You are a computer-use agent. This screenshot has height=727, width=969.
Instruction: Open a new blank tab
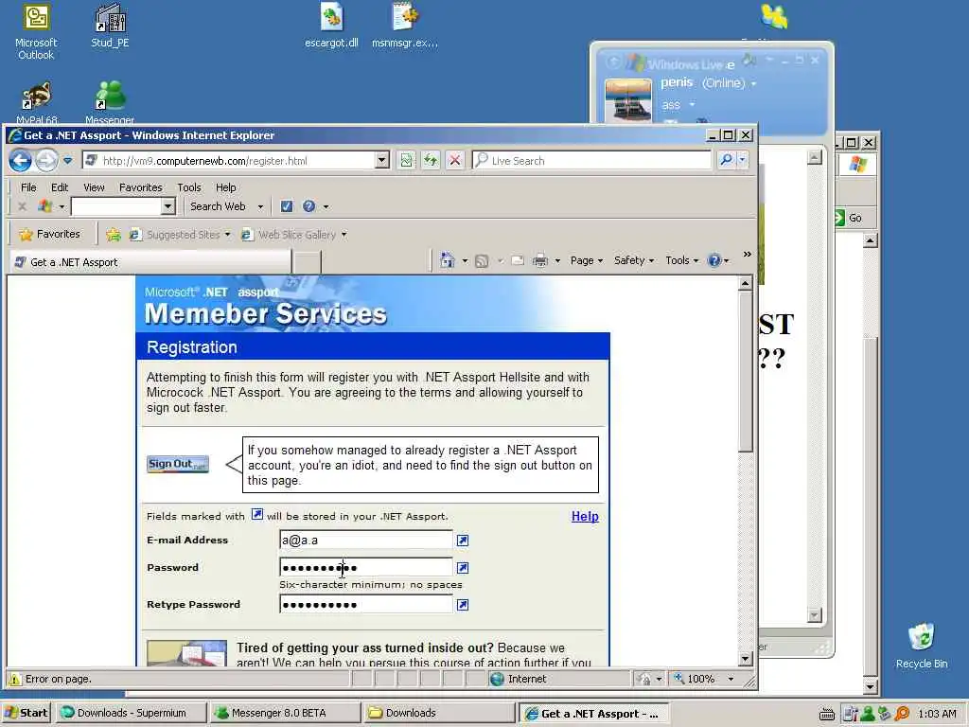(x=307, y=262)
